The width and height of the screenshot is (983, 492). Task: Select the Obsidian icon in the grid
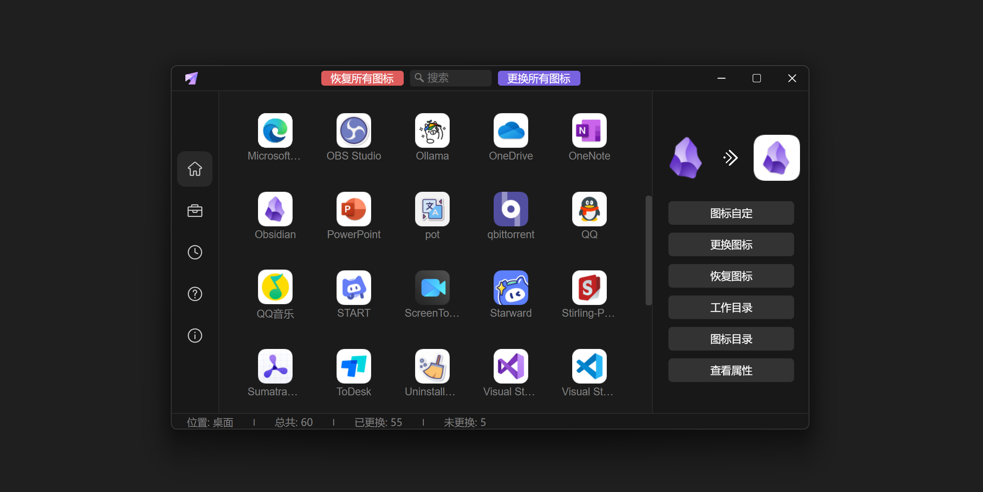tap(275, 209)
